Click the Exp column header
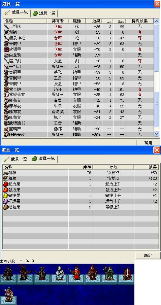Viewport: 161px width, 305px height. coord(119,21)
